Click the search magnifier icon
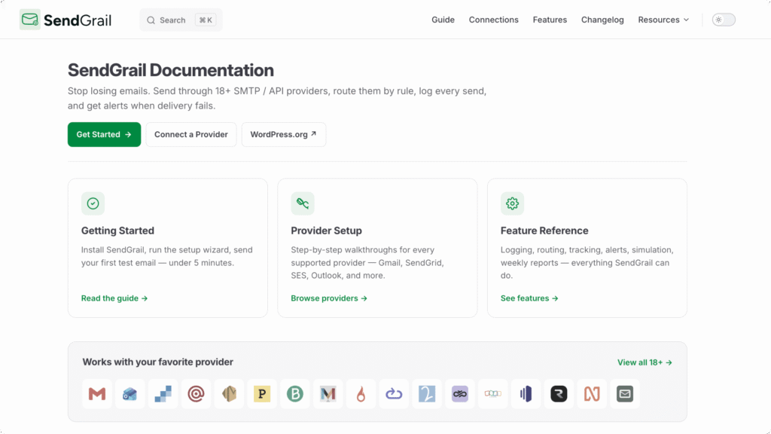The image size is (771, 434). (151, 20)
